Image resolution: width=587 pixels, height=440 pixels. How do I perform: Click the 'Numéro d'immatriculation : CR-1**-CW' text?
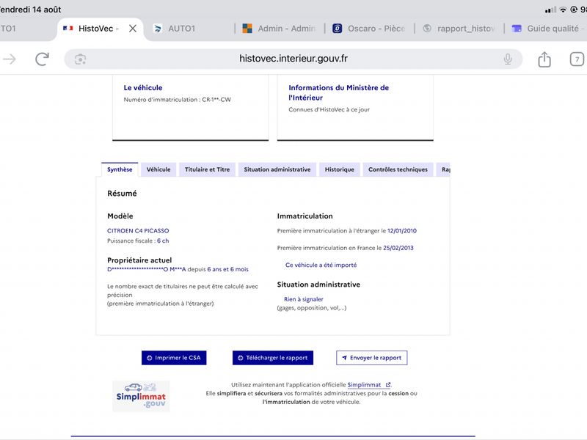pos(177,100)
